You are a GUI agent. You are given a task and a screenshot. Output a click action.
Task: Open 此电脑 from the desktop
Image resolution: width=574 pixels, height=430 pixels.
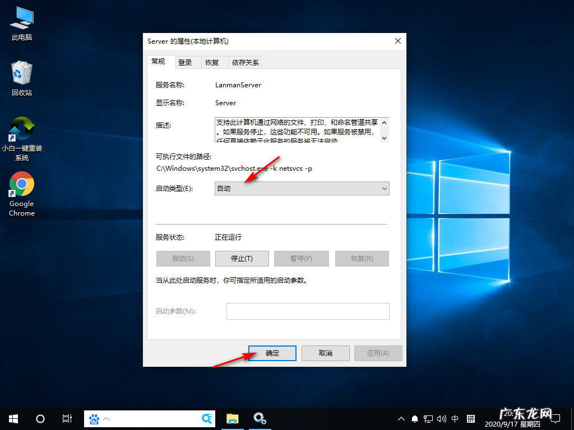pos(21,18)
